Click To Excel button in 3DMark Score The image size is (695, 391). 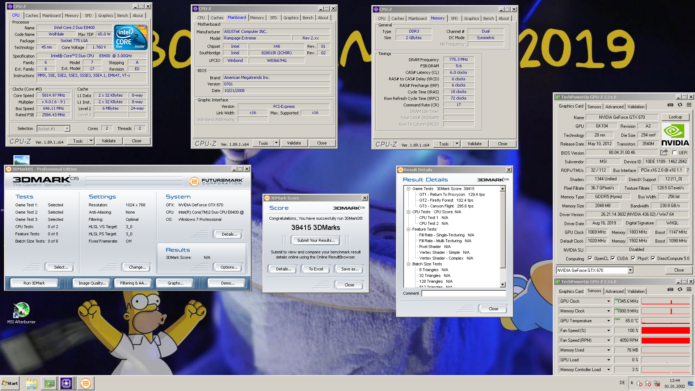pyautogui.click(x=316, y=269)
